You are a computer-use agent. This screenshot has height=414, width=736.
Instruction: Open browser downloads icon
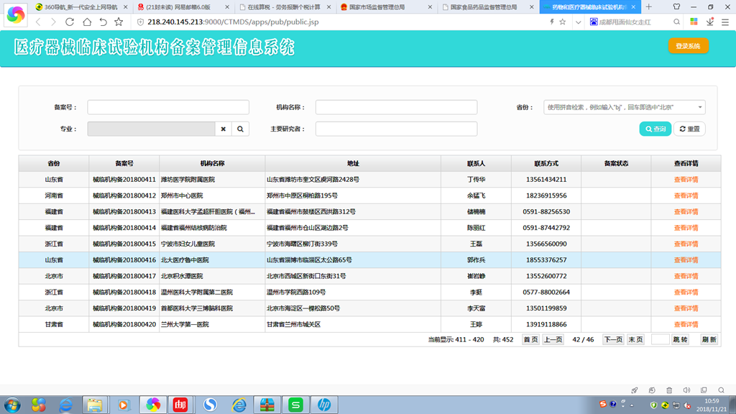(710, 22)
